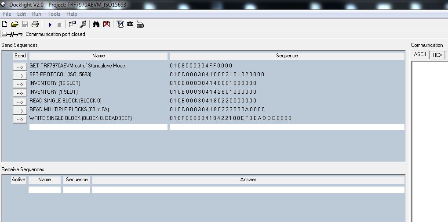
Task: Open the Edit menu
Action: pyautogui.click(x=22, y=14)
